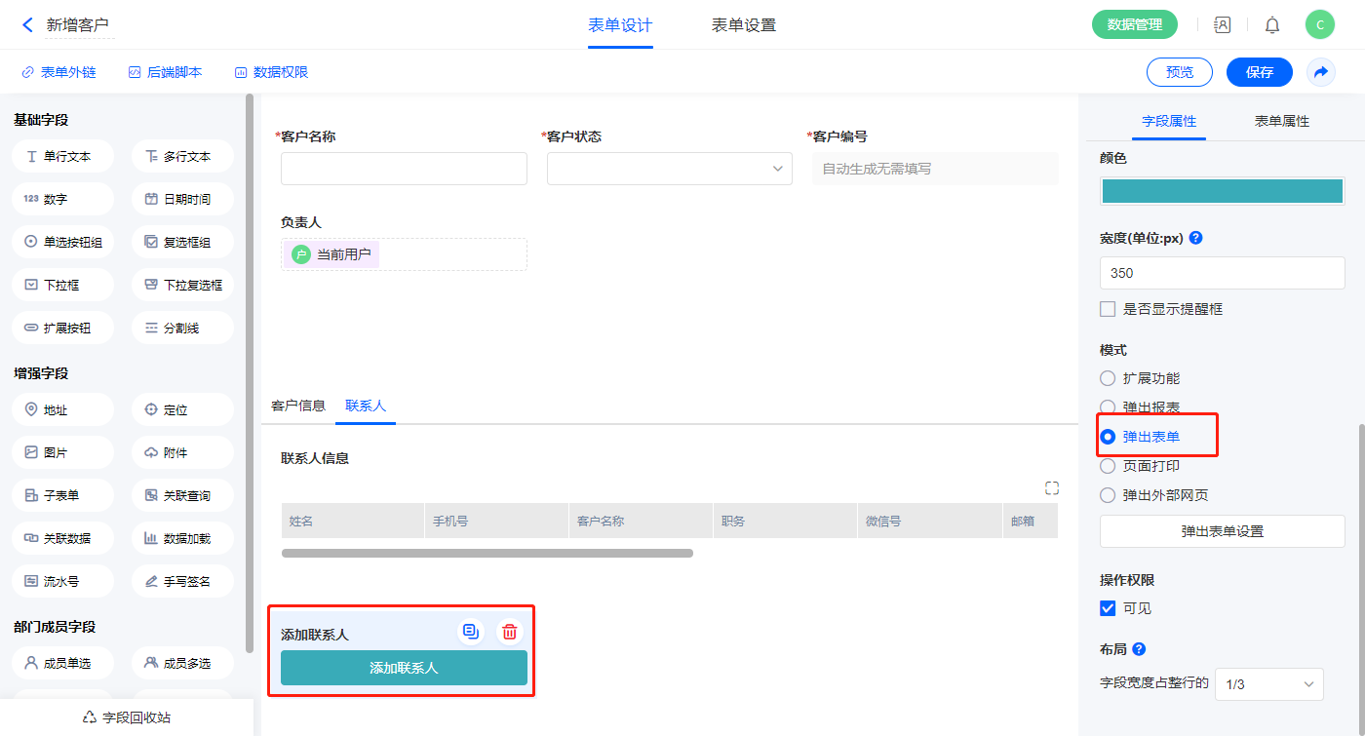Uncheck the 可见 permission checkbox

coord(1108,608)
